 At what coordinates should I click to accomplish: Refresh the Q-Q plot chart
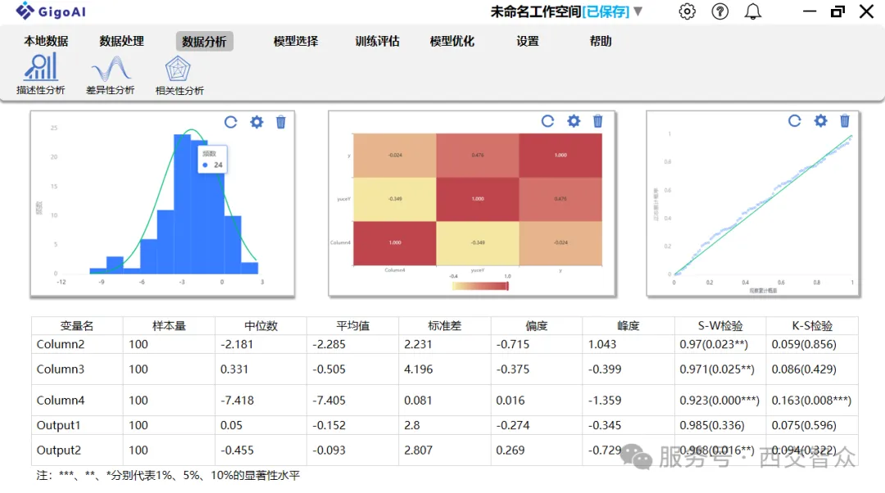coord(795,120)
